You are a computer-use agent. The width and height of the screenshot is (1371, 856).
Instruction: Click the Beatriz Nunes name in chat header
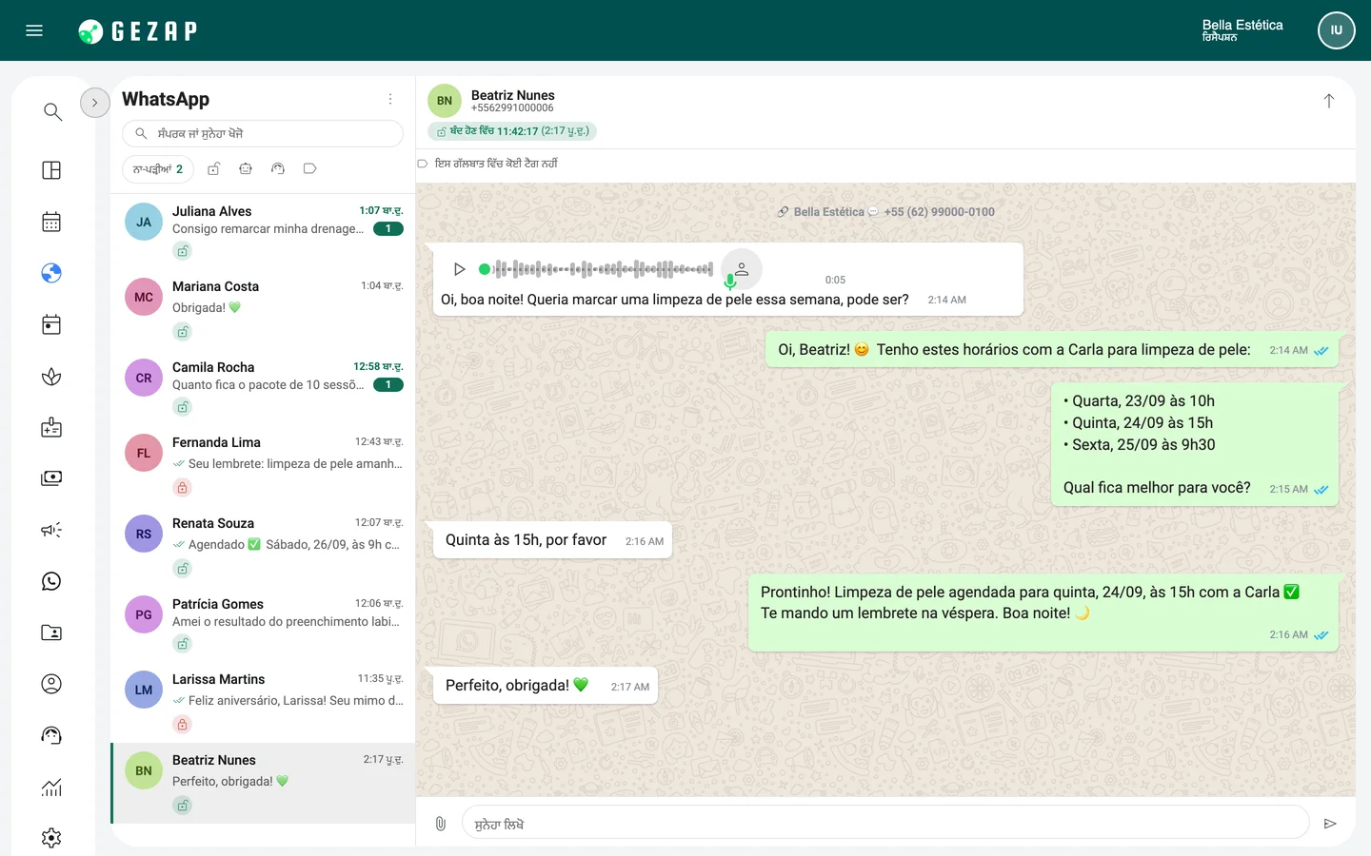(x=512, y=95)
